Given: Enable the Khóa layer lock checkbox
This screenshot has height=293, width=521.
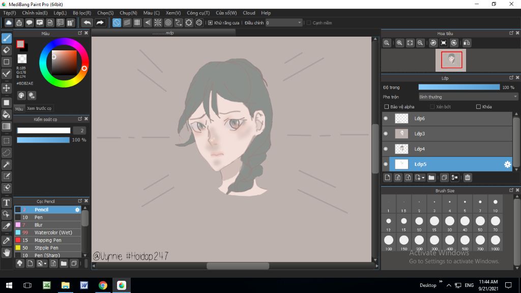Looking at the screenshot, I should pyautogui.click(x=478, y=107).
